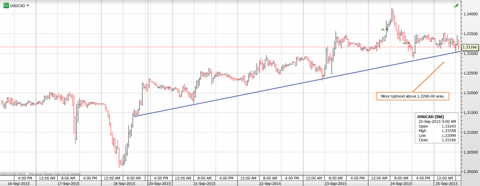This screenshot has height=186, width=480.
Task: Select the upper green triangle marker near 1.33600
Action: pos(382,30)
